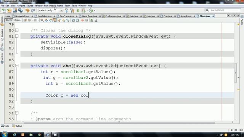
Task: Open the Navigator side panel
Action: [x=2, y=35]
